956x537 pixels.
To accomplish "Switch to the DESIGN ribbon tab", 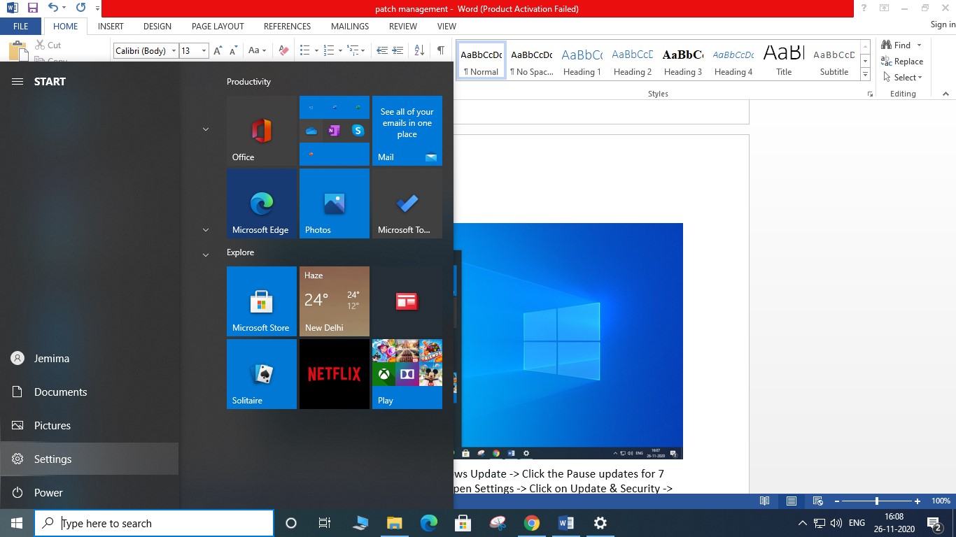I will click(157, 27).
